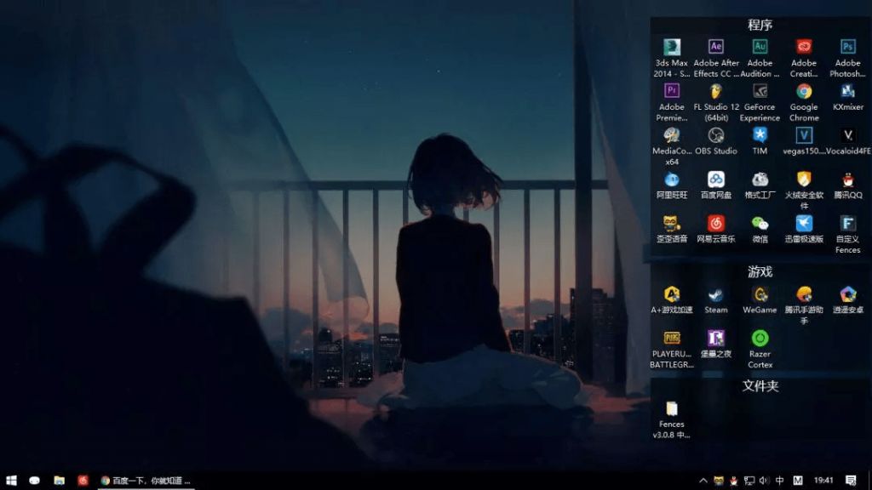Click the 19:41 taskbar clock
This screenshot has height=490, width=872.
pyautogui.click(x=823, y=481)
